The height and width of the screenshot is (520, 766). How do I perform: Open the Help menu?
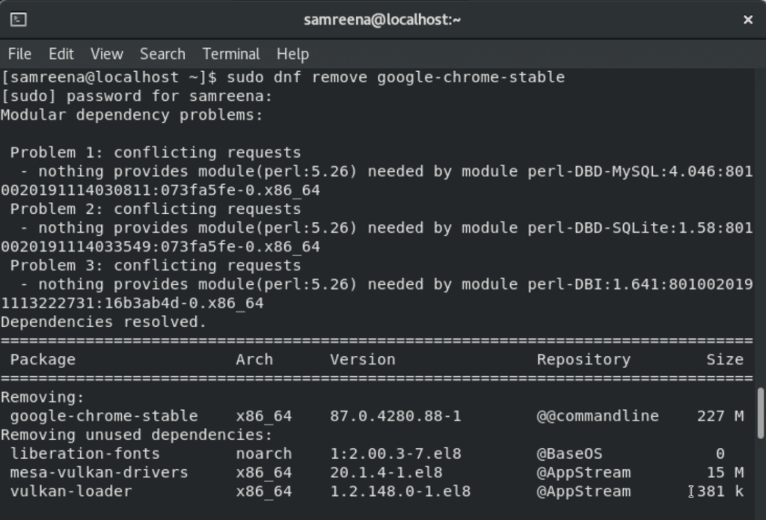[x=292, y=53]
